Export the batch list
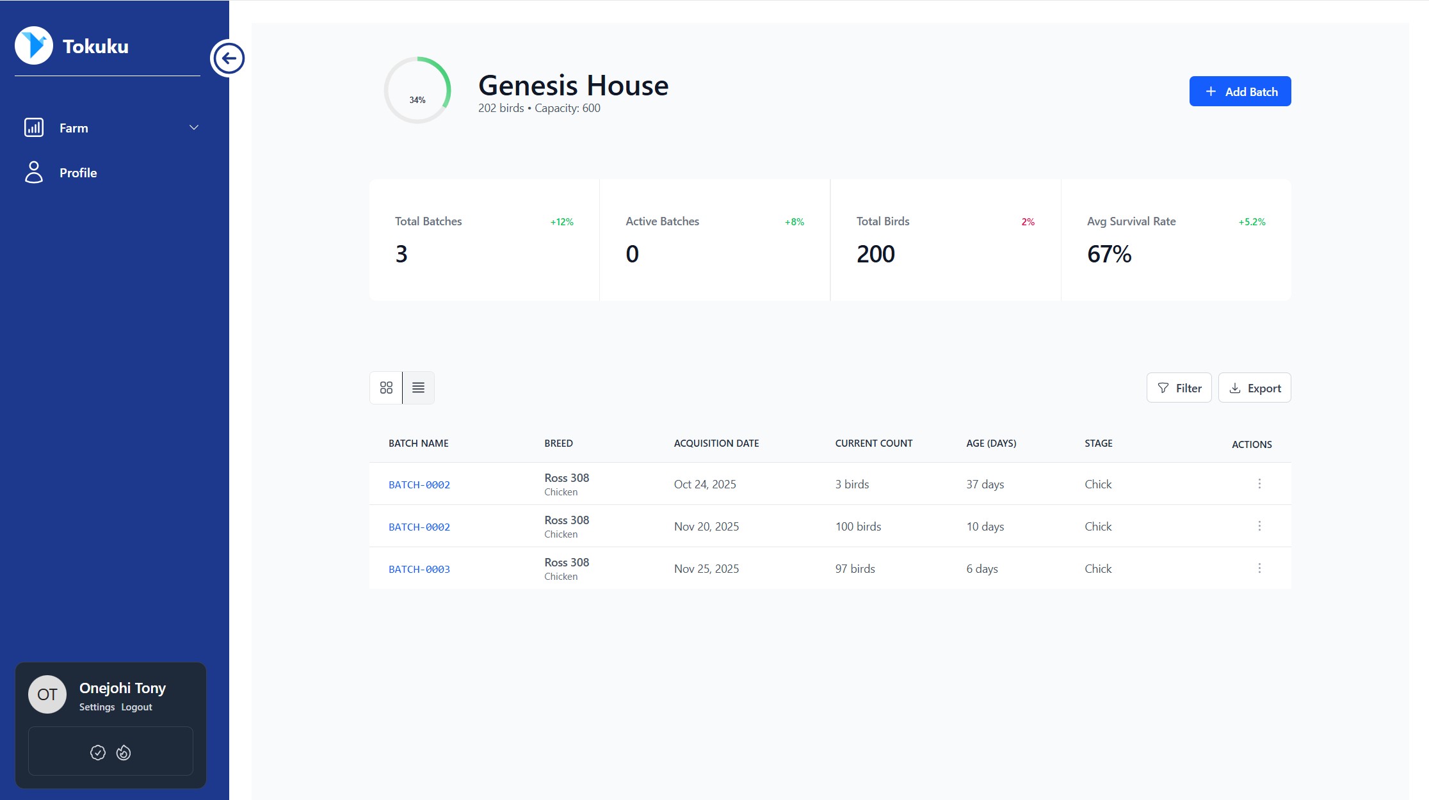Screen dimensions: 1429x800 1254,388
